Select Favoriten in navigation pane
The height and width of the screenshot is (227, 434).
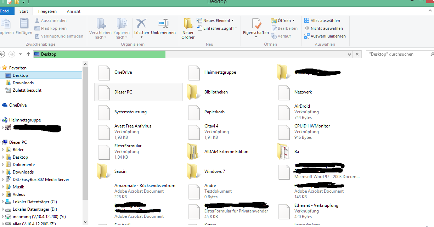(x=18, y=68)
